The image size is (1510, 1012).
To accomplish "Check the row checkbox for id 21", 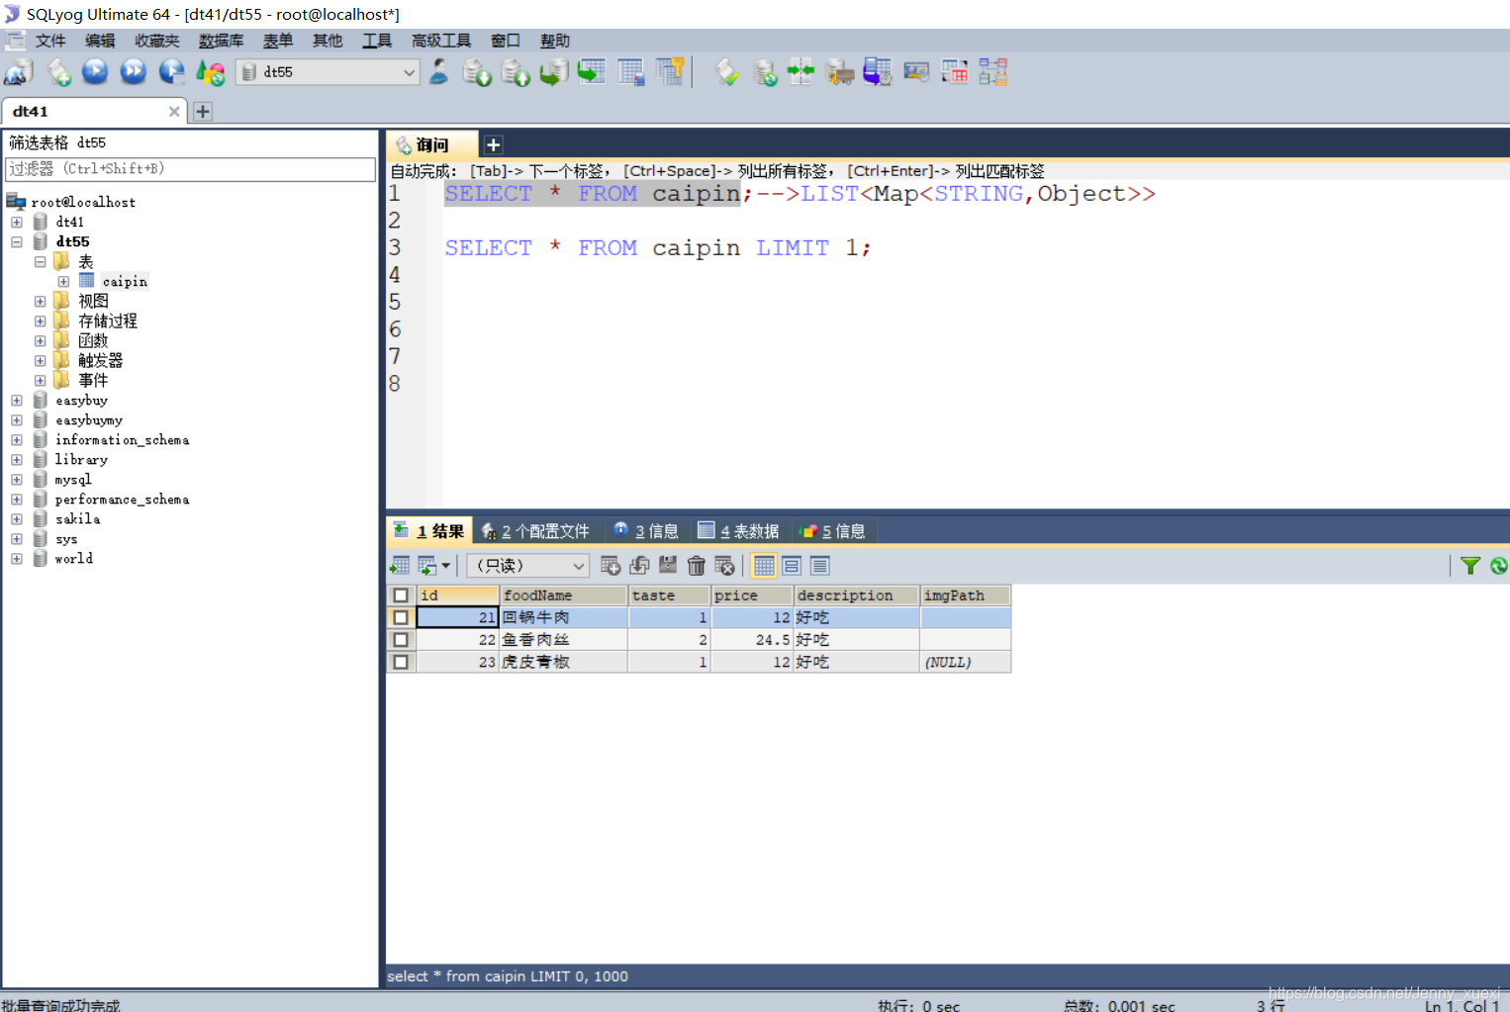I will [x=401, y=617].
